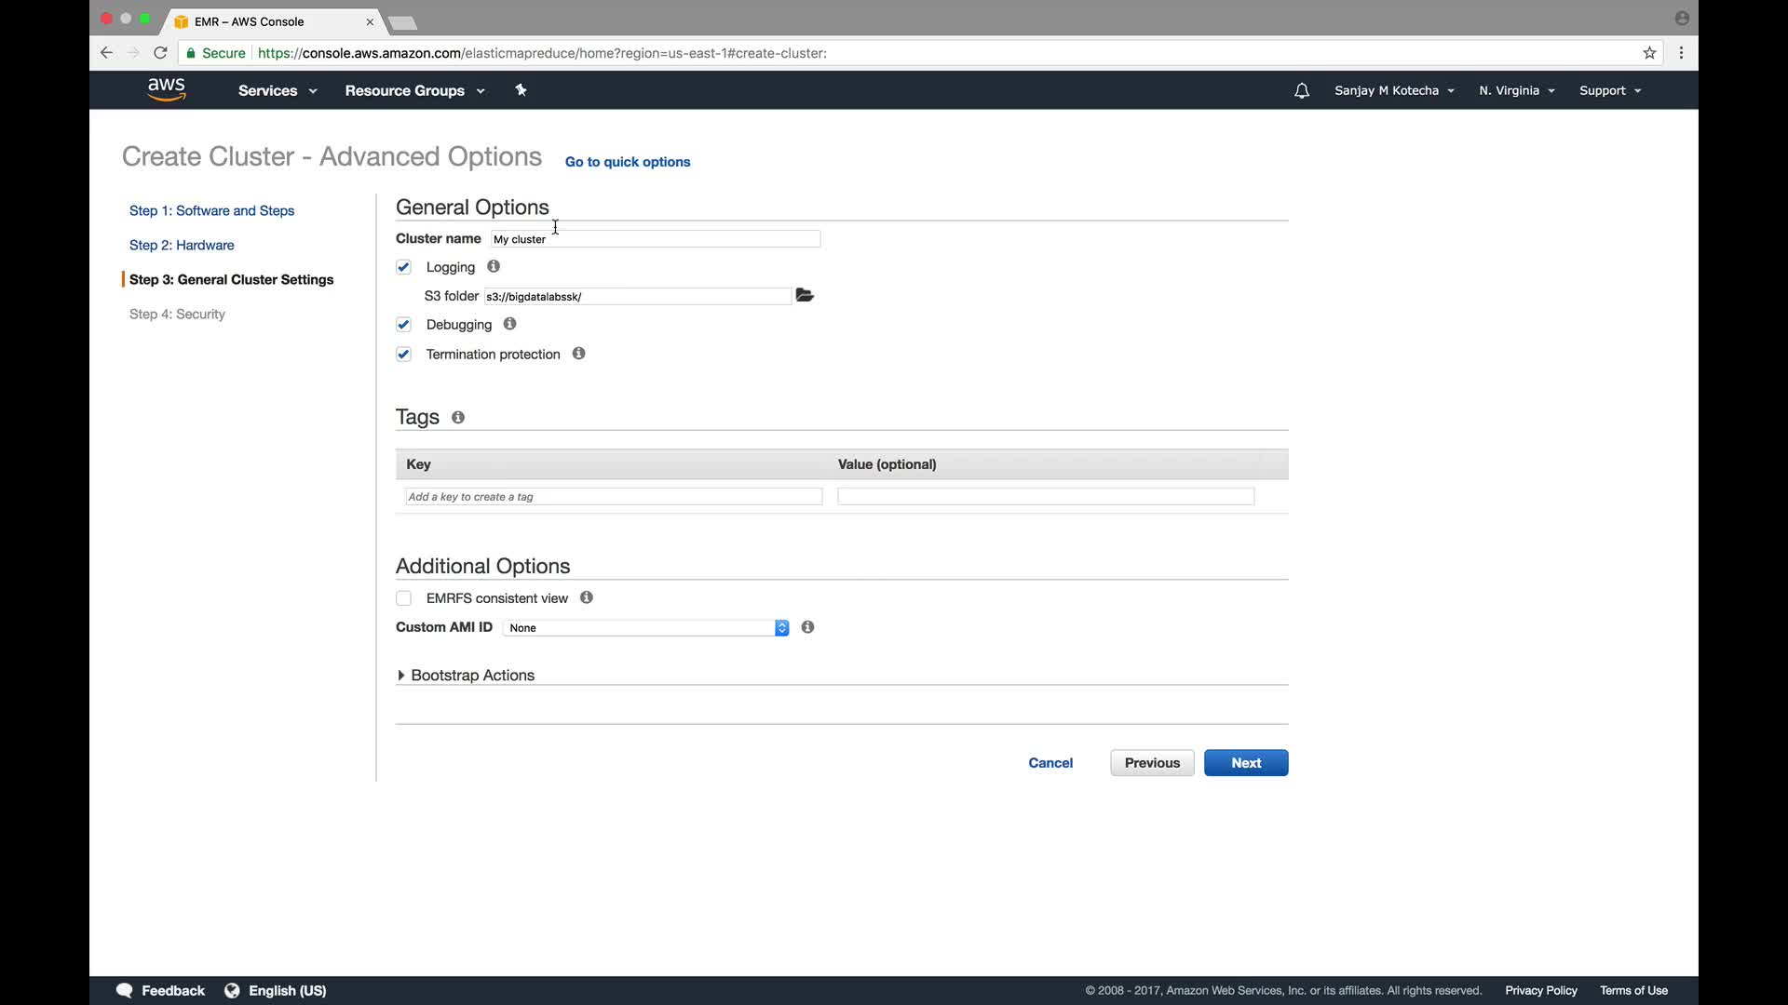Click the Debugging info icon
The width and height of the screenshot is (1788, 1005).
click(x=509, y=324)
